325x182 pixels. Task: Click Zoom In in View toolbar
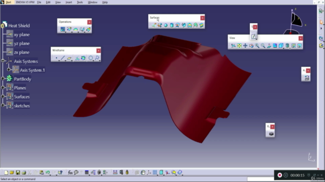click(257, 45)
